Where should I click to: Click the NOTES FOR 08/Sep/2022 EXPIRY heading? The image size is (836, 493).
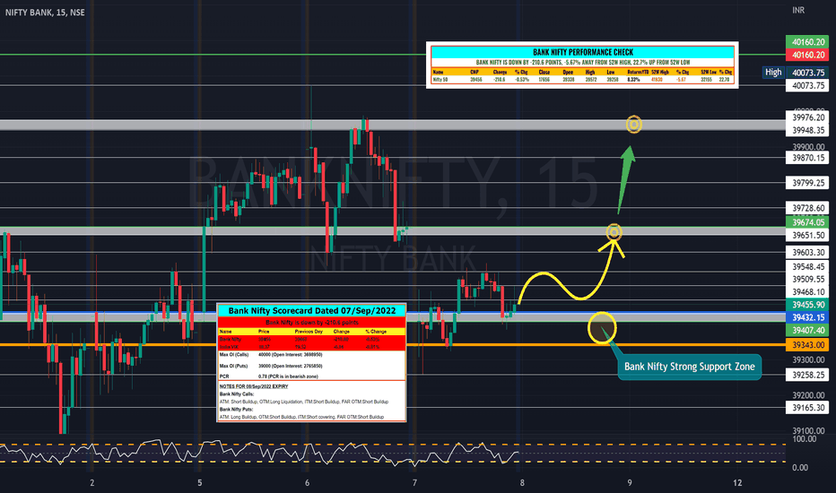(254, 386)
